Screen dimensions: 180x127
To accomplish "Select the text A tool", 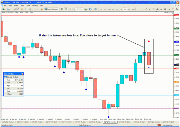I will pos(169,9).
